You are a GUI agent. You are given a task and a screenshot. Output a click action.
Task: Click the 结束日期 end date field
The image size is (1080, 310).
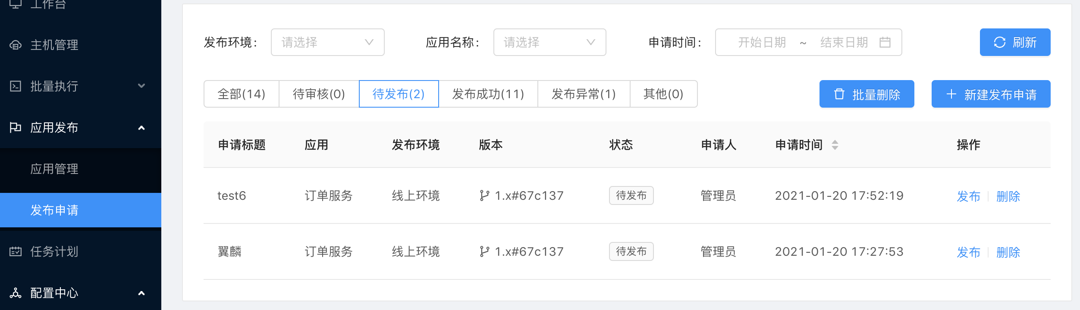(x=844, y=42)
